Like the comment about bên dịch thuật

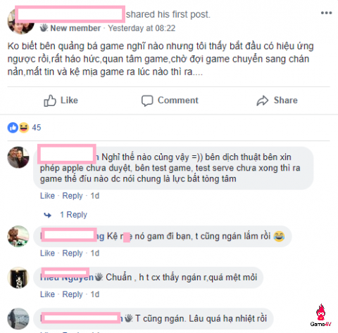[47, 195]
